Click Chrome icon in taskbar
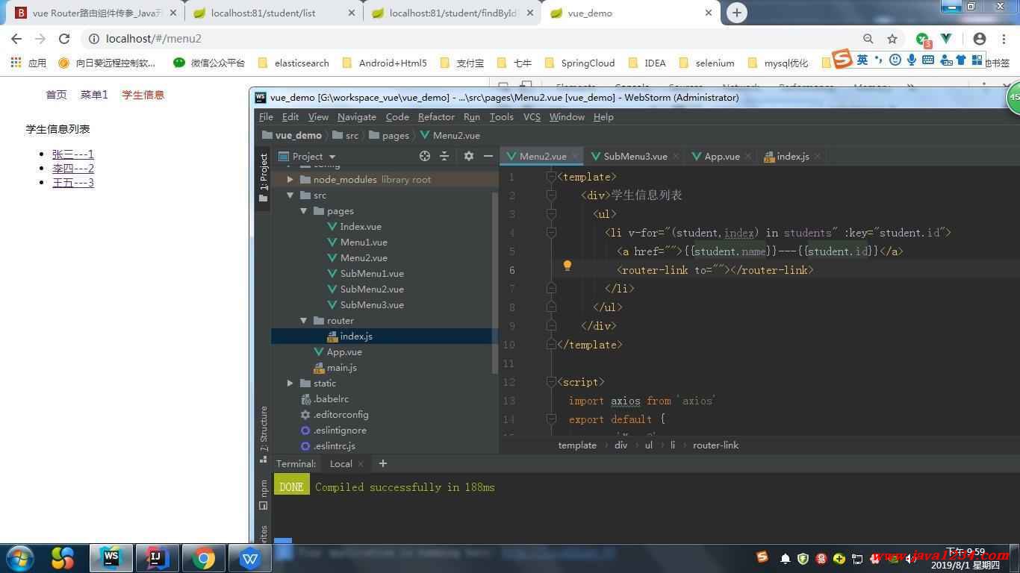The image size is (1020, 573). pyautogui.click(x=203, y=558)
